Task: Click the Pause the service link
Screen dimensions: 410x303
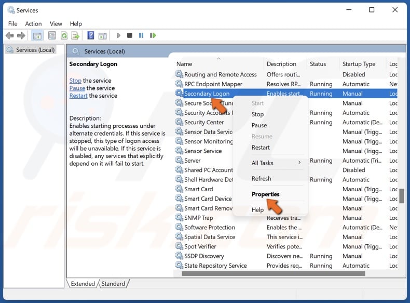Action: point(77,88)
